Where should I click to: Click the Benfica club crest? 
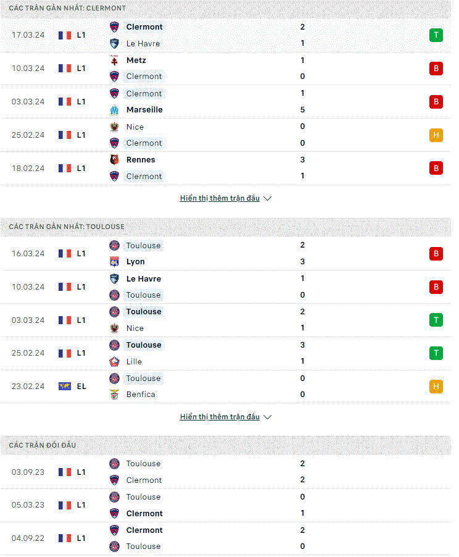pyautogui.click(x=114, y=395)
